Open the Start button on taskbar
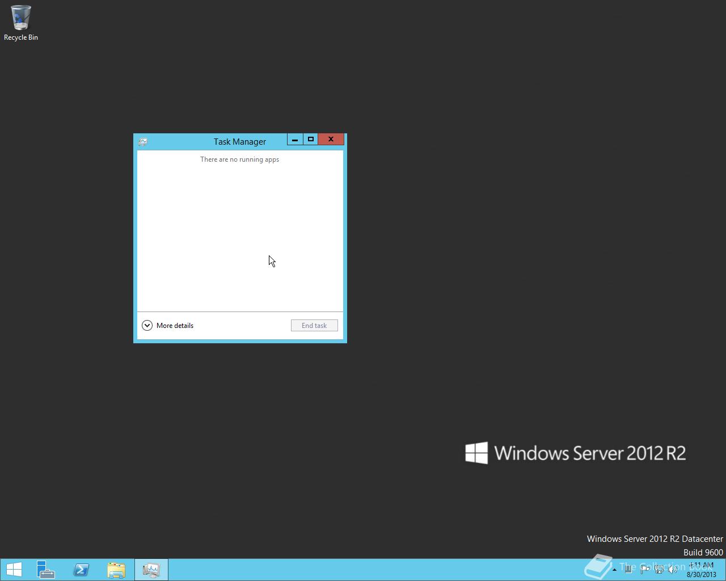 coord(14,570)
